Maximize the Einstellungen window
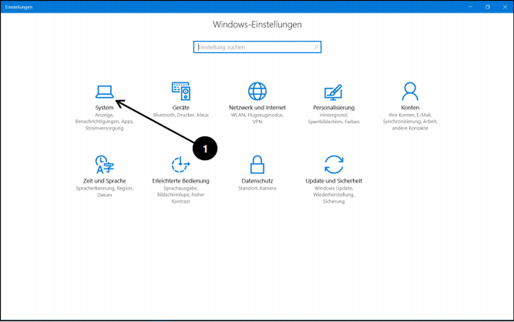Viewport: 514px width, 322px height. pyautogui.click(x=487, y=7)
